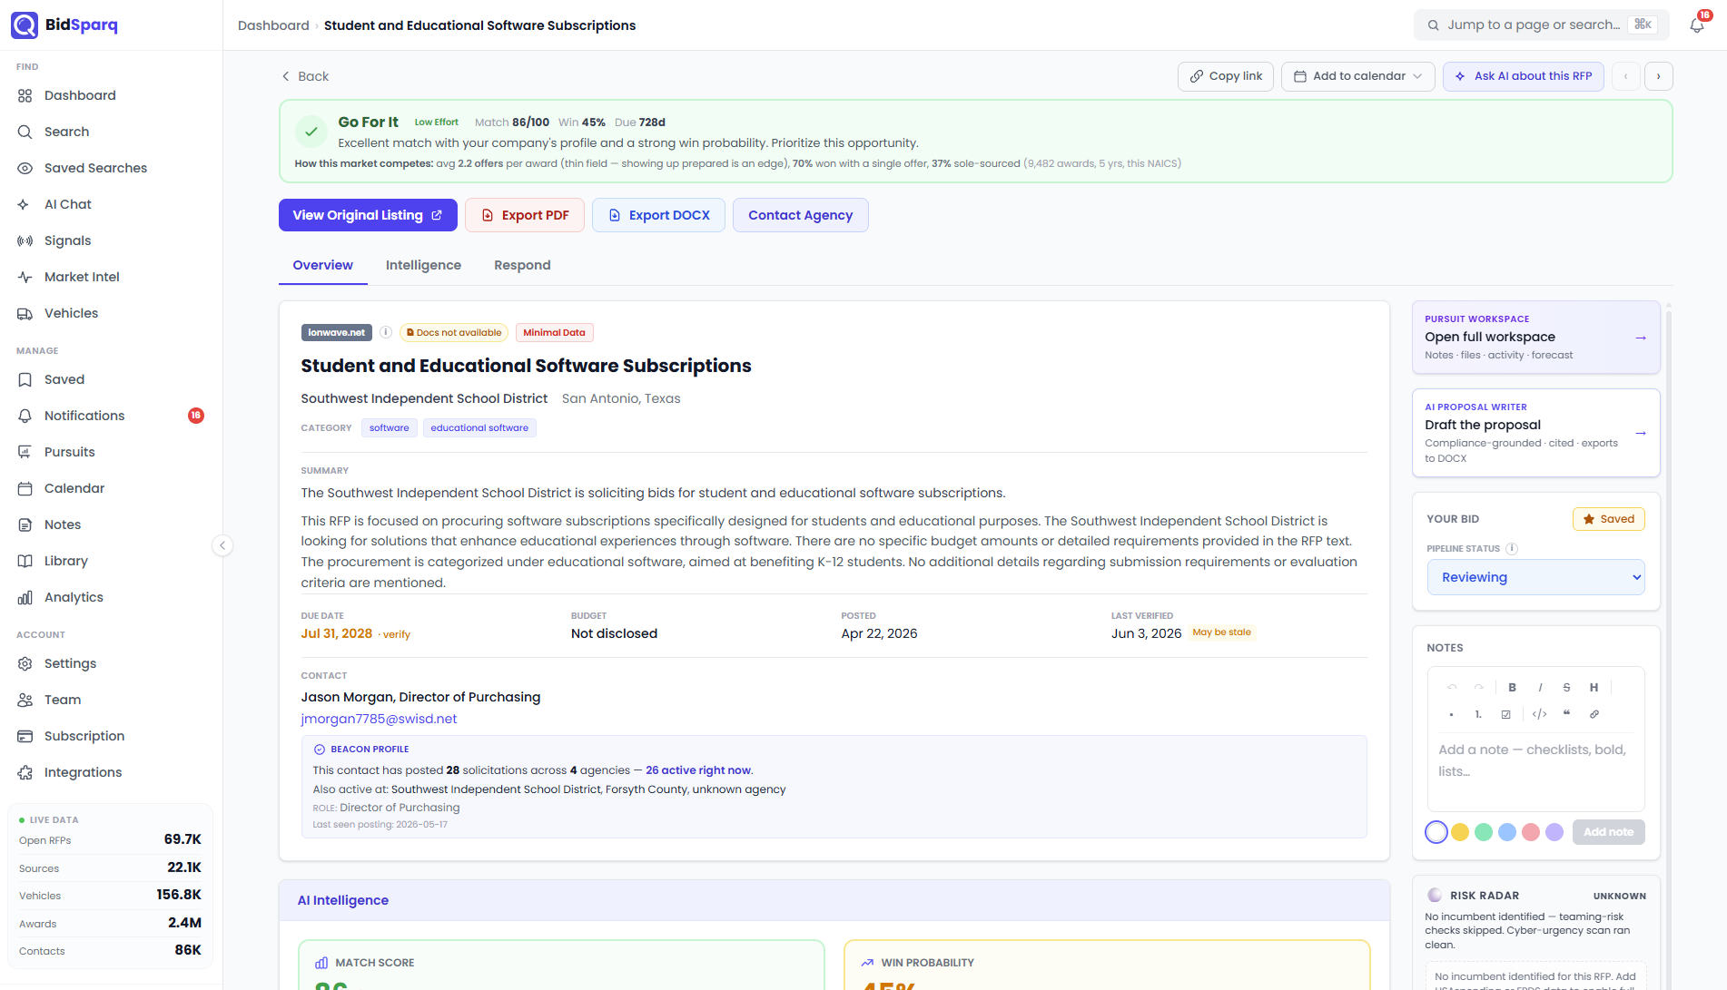1727x990 pixels.
Task: Insert link in notes editor
Action: (x=1594, y=714)
